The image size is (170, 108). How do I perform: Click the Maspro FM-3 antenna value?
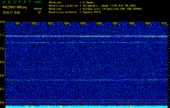[92, 12]
